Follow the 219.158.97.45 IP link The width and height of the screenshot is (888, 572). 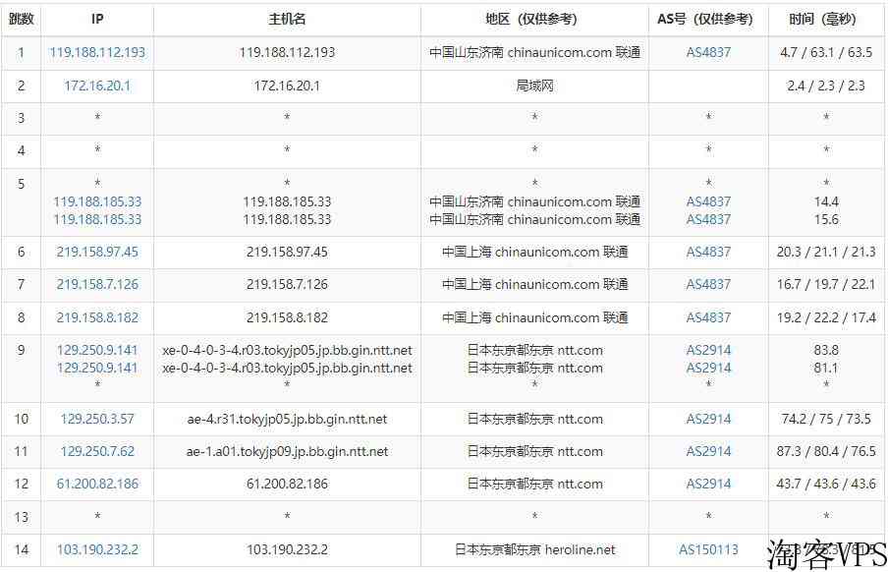tap(97, 252)
